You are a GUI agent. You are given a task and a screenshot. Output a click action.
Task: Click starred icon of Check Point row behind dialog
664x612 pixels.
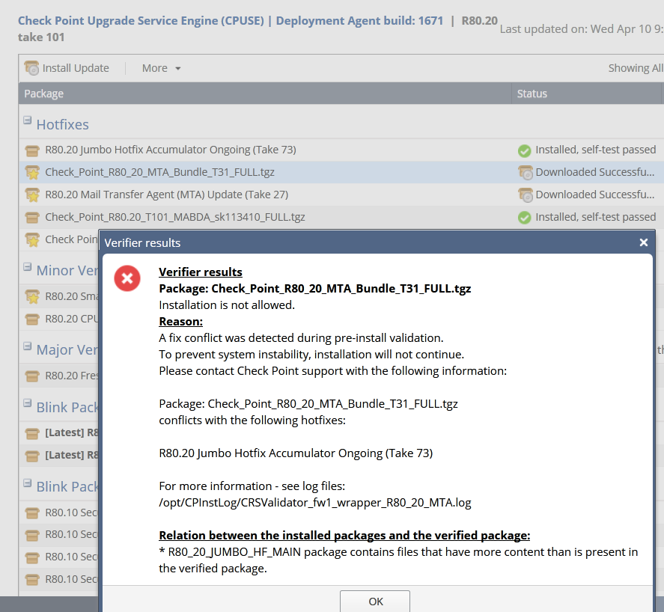click(x=32, y=239)
